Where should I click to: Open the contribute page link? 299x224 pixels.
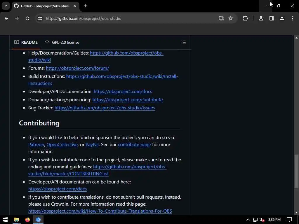click(x=134, y=145)
